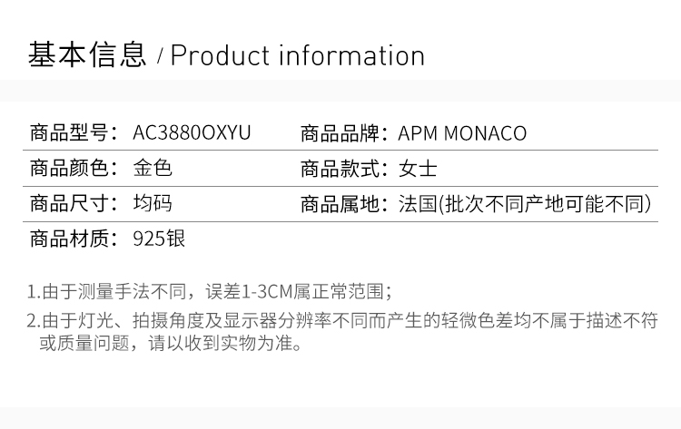Click the 均码 size value
Viewport: 681px width, 429px height.
152,204
